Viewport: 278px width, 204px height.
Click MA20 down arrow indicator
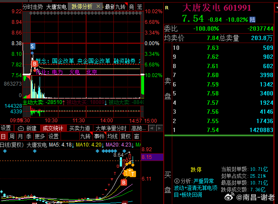[x=133, y=145]
